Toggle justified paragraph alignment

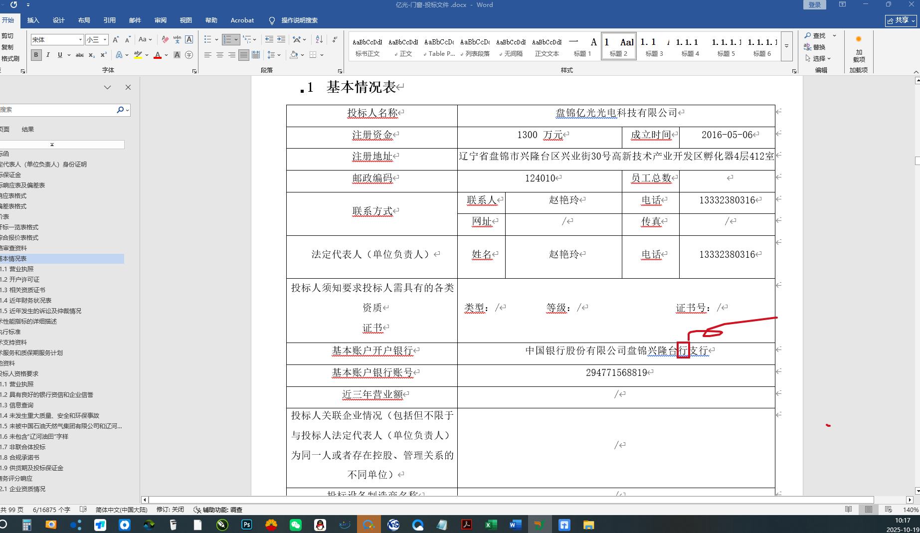tap(244, 55)
